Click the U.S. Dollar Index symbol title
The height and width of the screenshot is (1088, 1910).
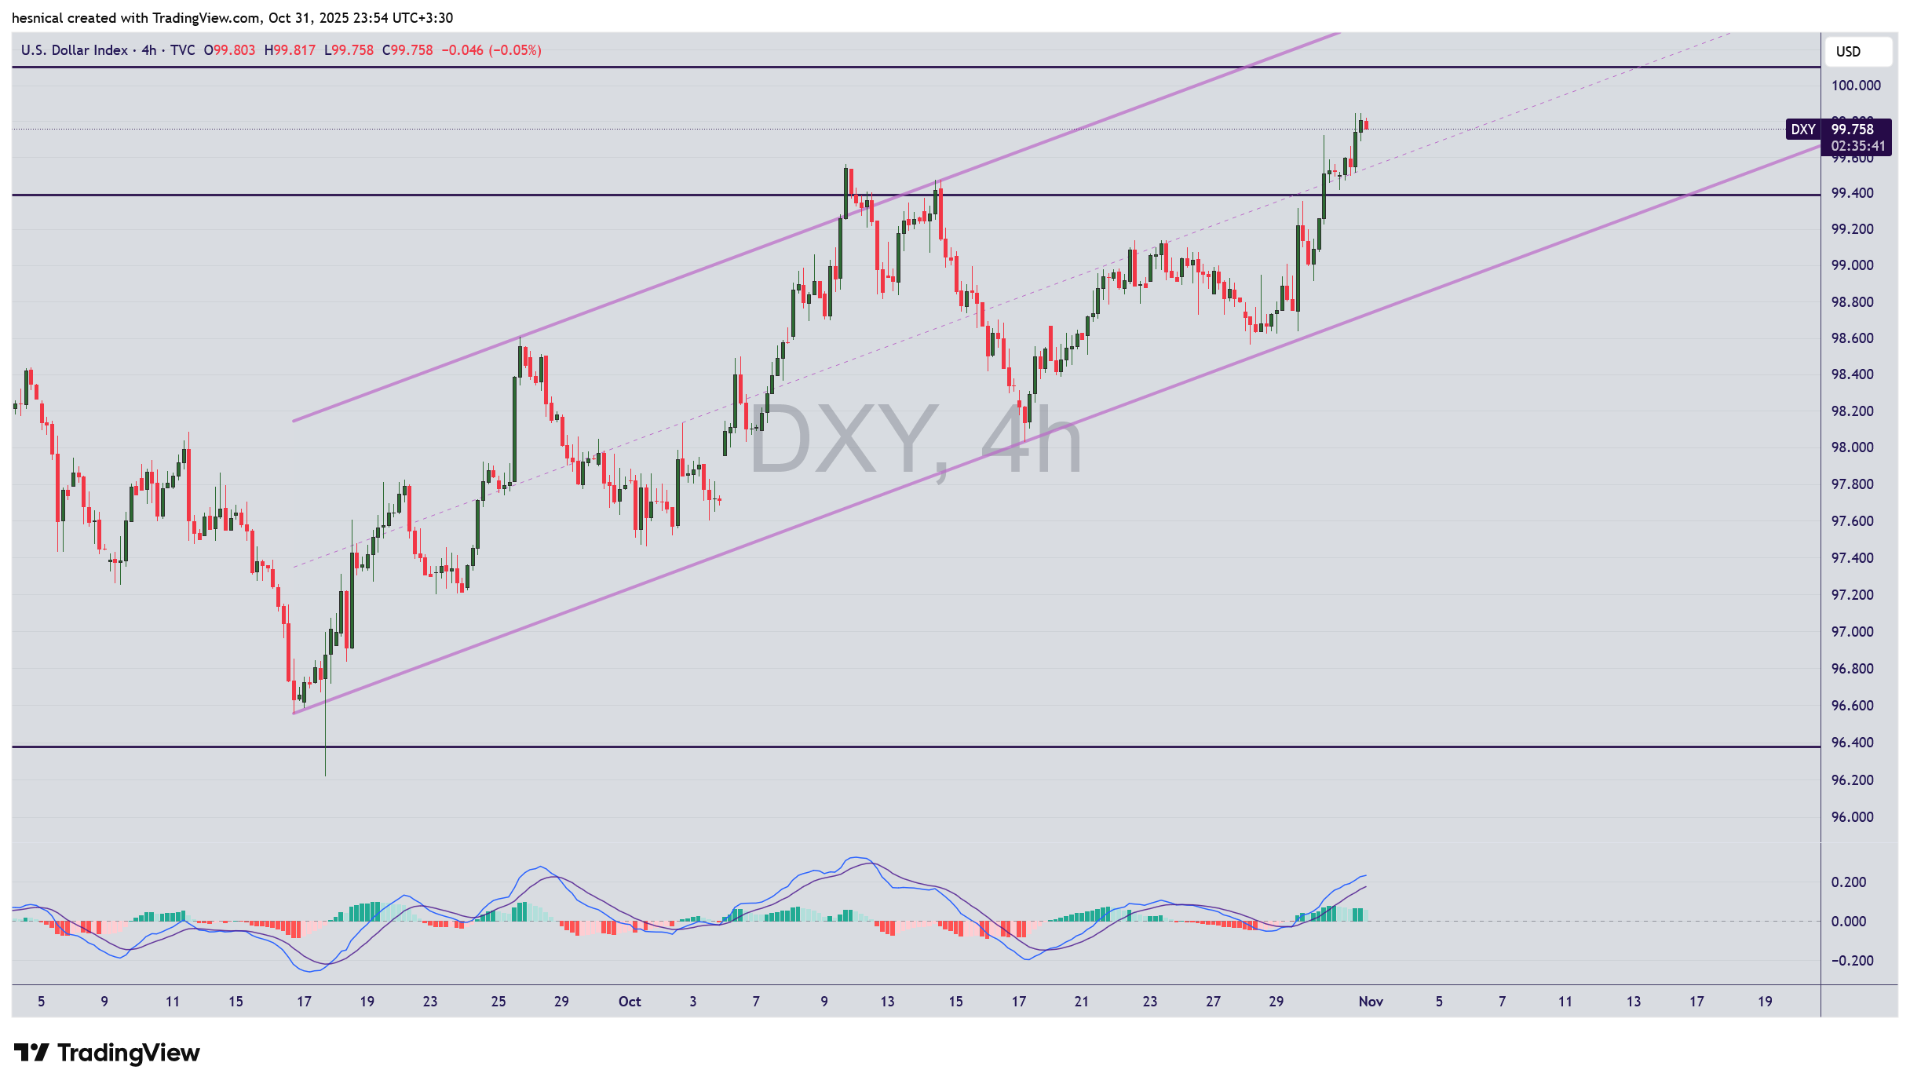coord(74,50)
